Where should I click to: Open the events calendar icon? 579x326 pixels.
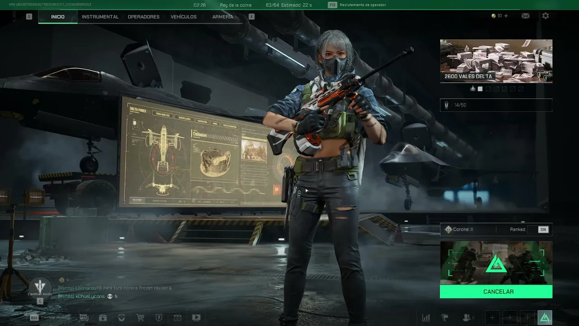click(x=177, y=317)
